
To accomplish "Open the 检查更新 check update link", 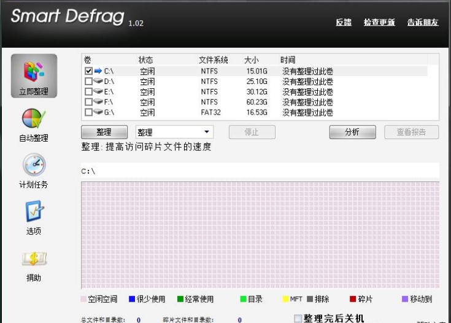I will tap(379, 23).
